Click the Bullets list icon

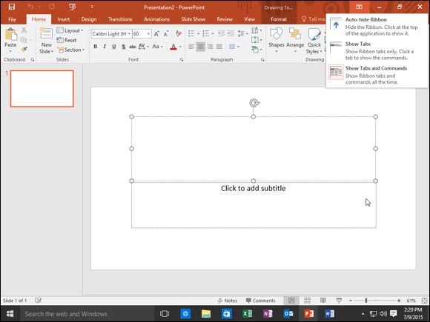click(x=191, y=33)
